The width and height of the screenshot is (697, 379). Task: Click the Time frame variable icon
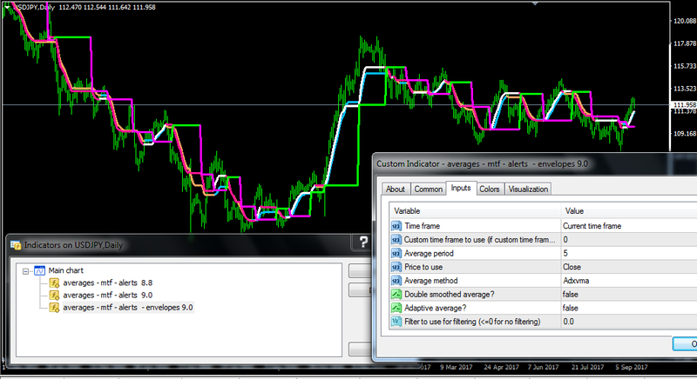(x=396, y=226)
